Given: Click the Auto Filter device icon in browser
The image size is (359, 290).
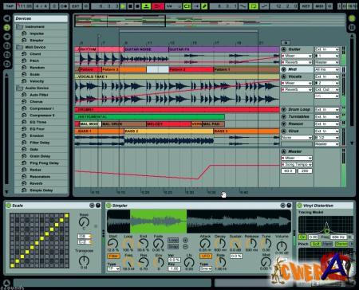Looking at the screenshot, I should coord(24,95).
